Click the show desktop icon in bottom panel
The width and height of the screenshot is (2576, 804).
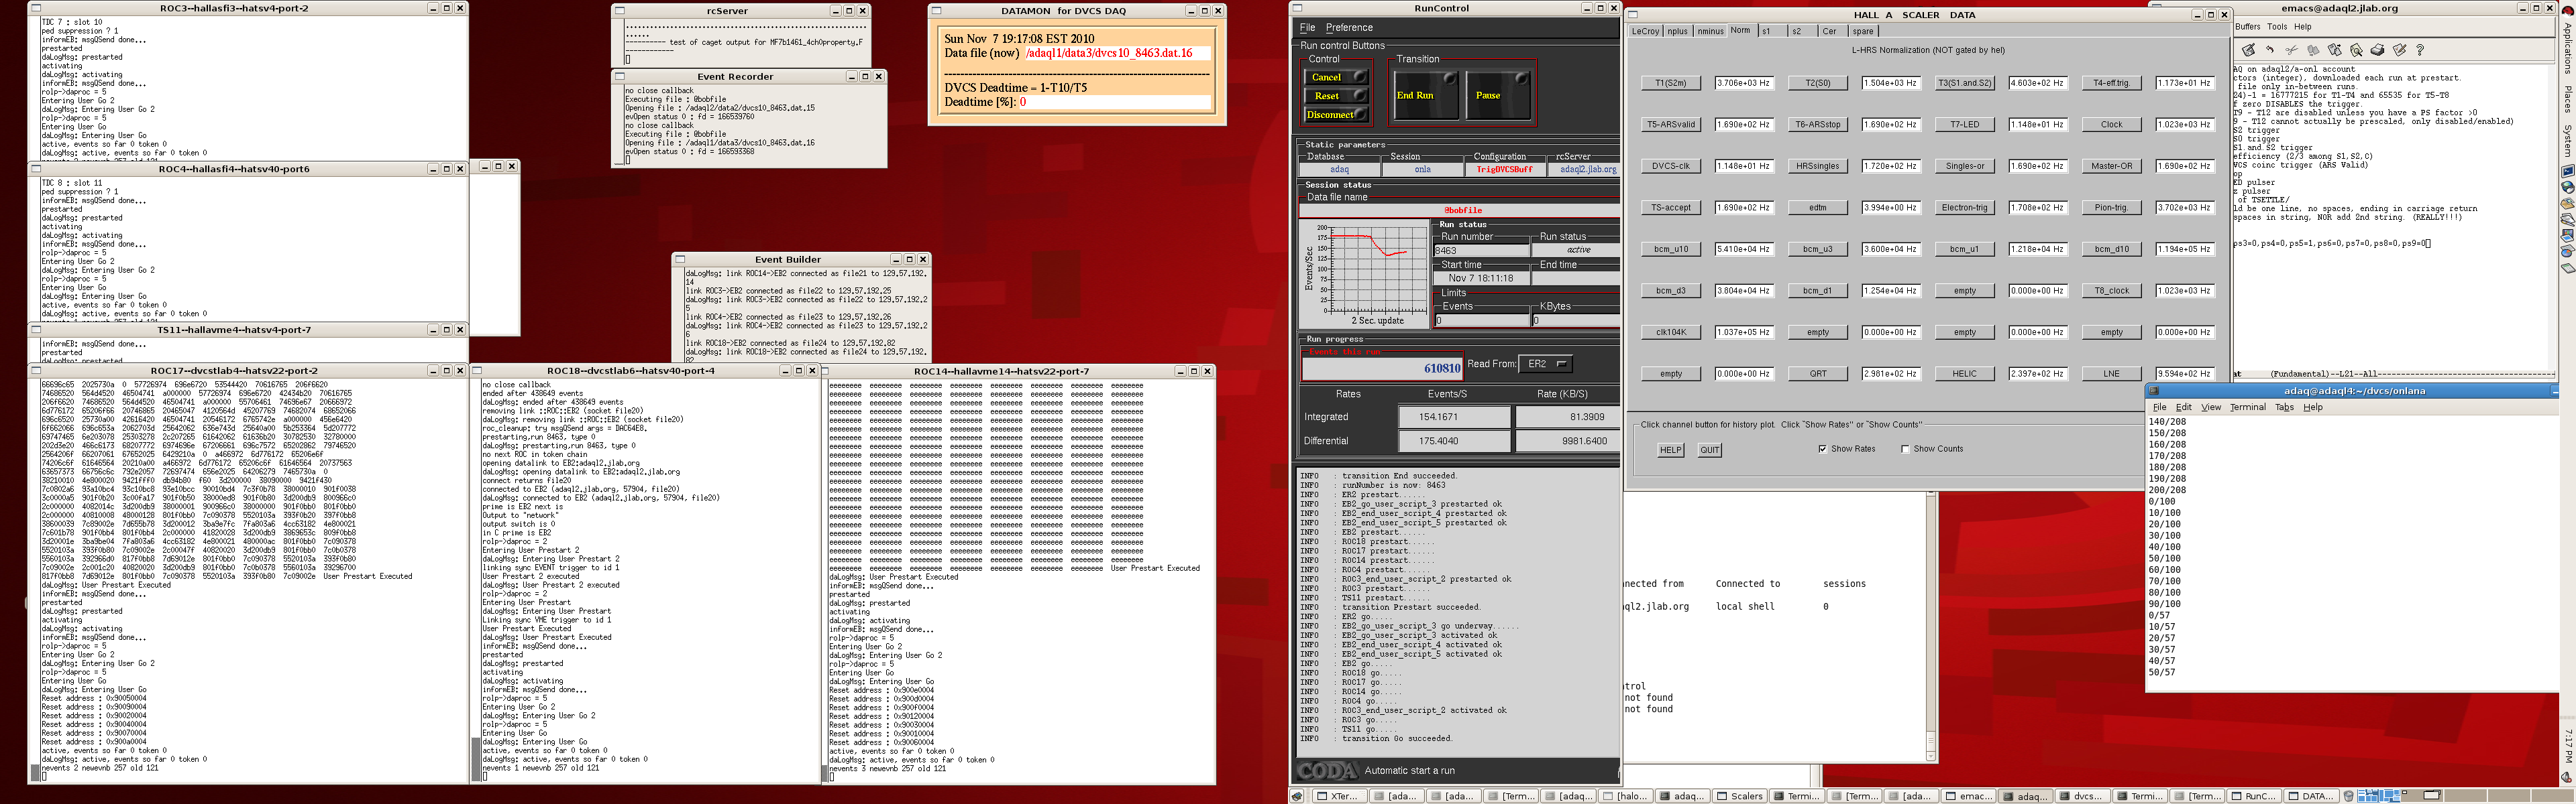coord(1297,796)
